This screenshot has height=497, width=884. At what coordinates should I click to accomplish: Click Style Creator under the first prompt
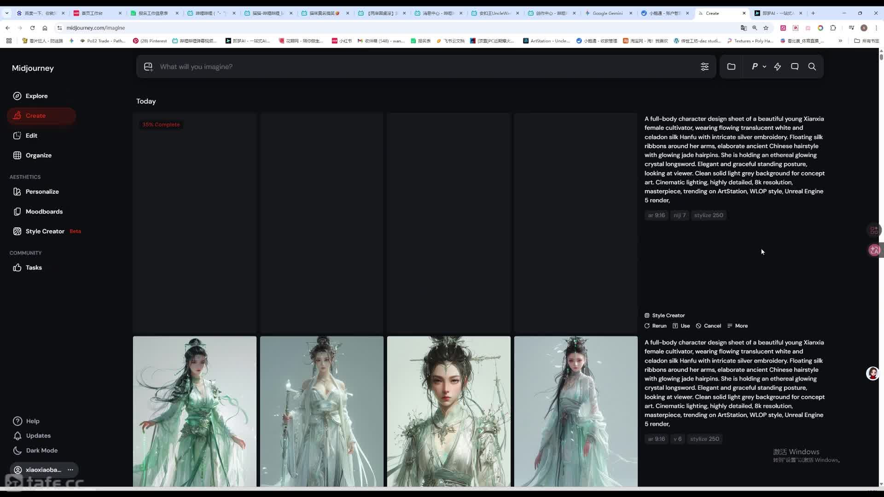click(665, 315)
